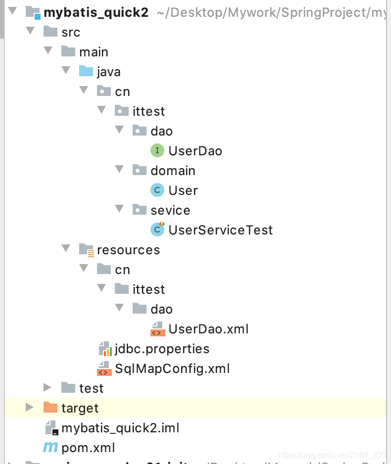This screenshot has width=391, height=464.
Task: Collapse the resources folder arrow
Action: tap(66, 248)
